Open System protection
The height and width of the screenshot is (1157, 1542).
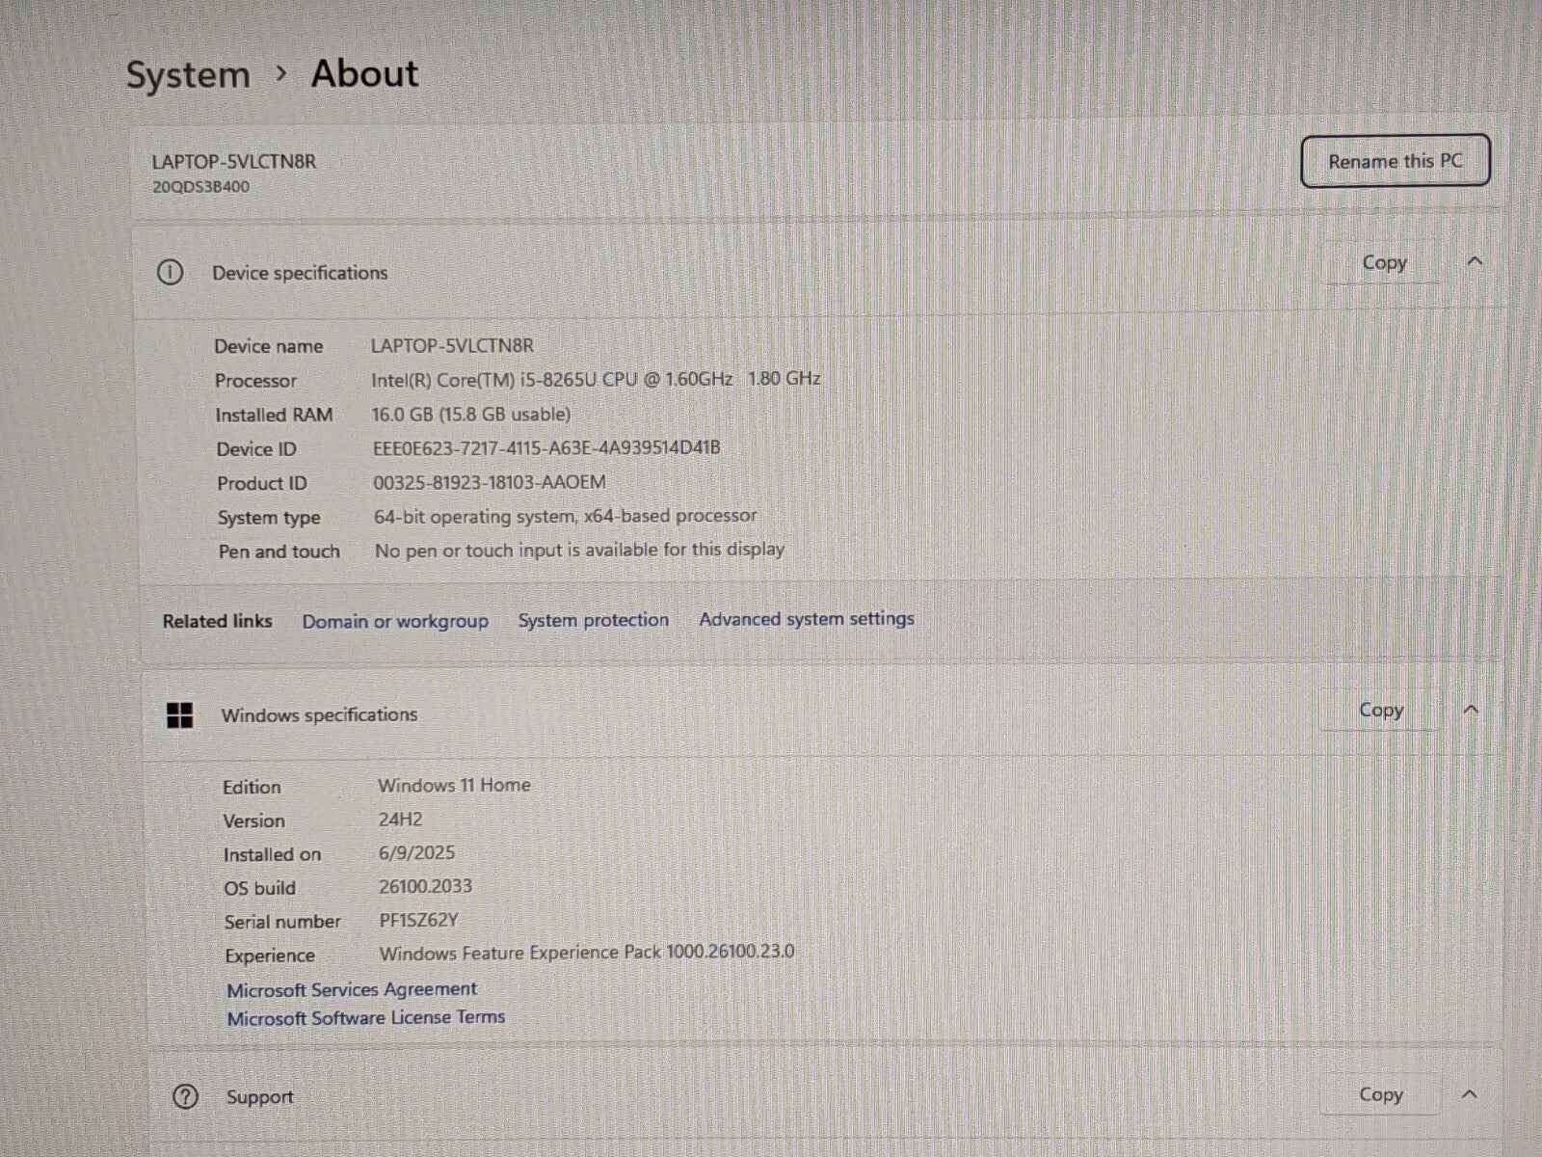(594, 620)
